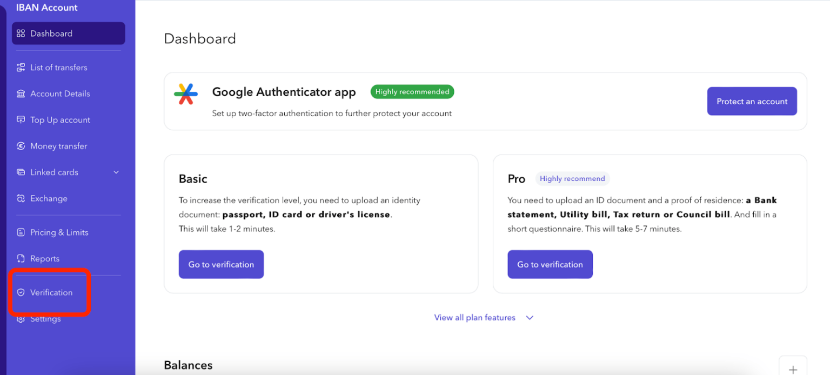
Task: Click the Account Details bank icon
Action: (21, 94)
